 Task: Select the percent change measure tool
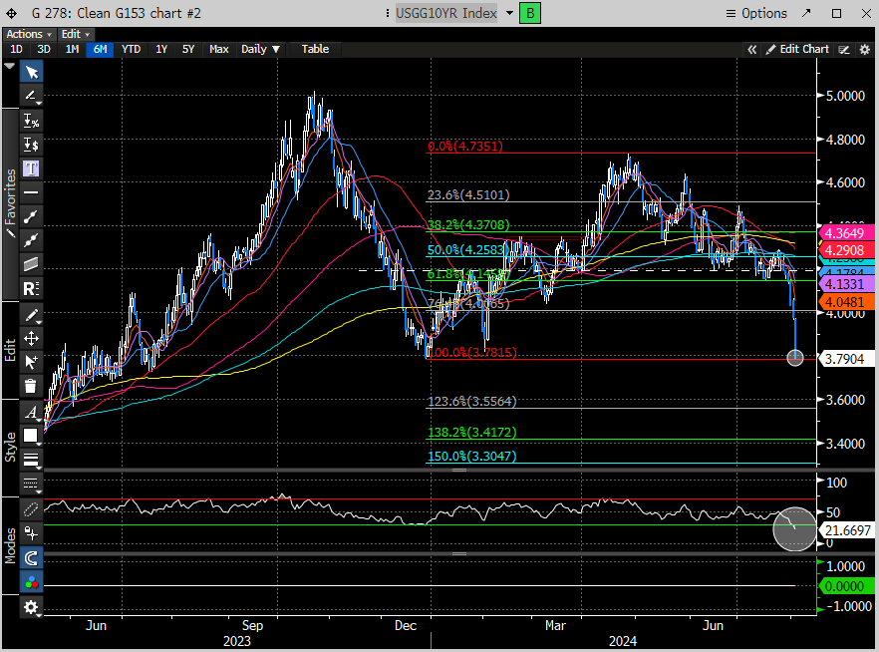click(32, 121)
